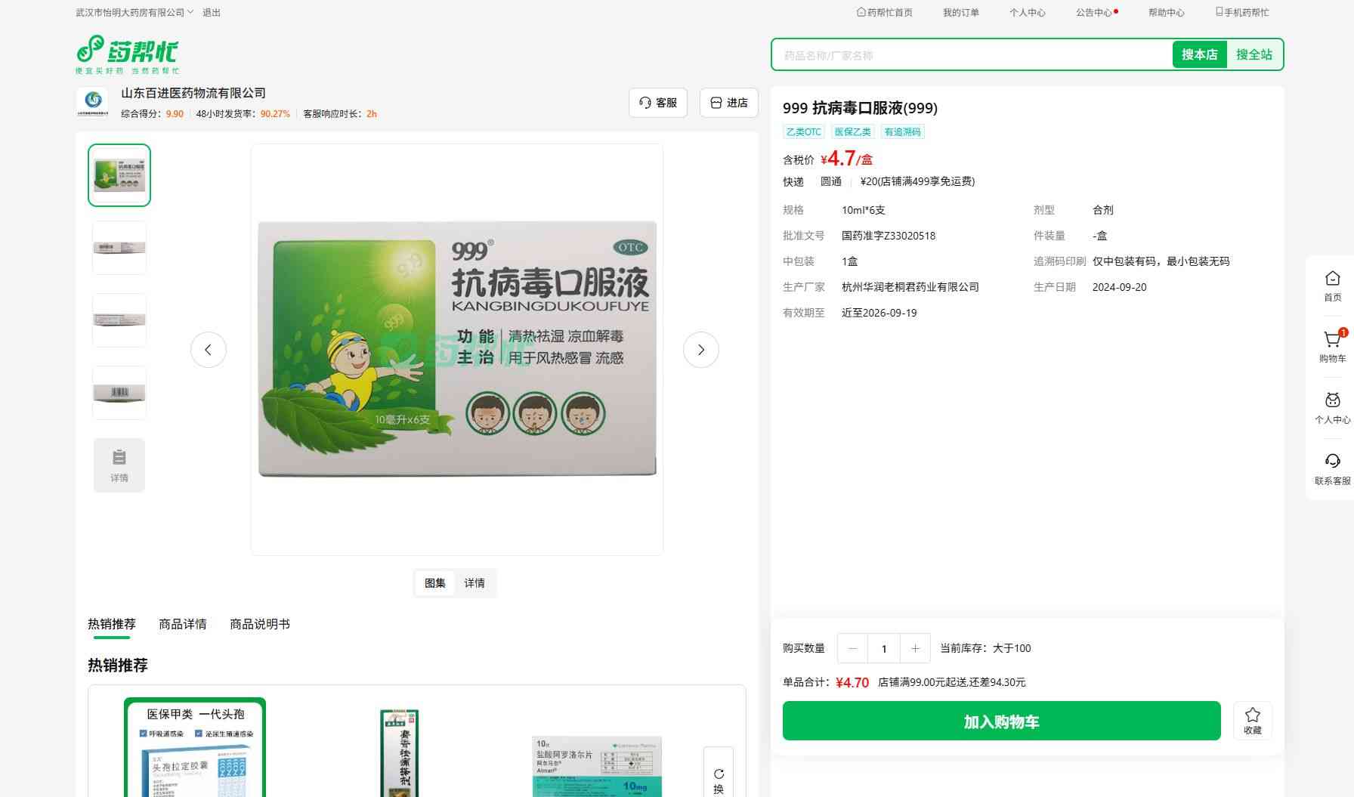Open personal center from right sidebar
Viewport: 1354px width, 797px height.
(1332, 407)
